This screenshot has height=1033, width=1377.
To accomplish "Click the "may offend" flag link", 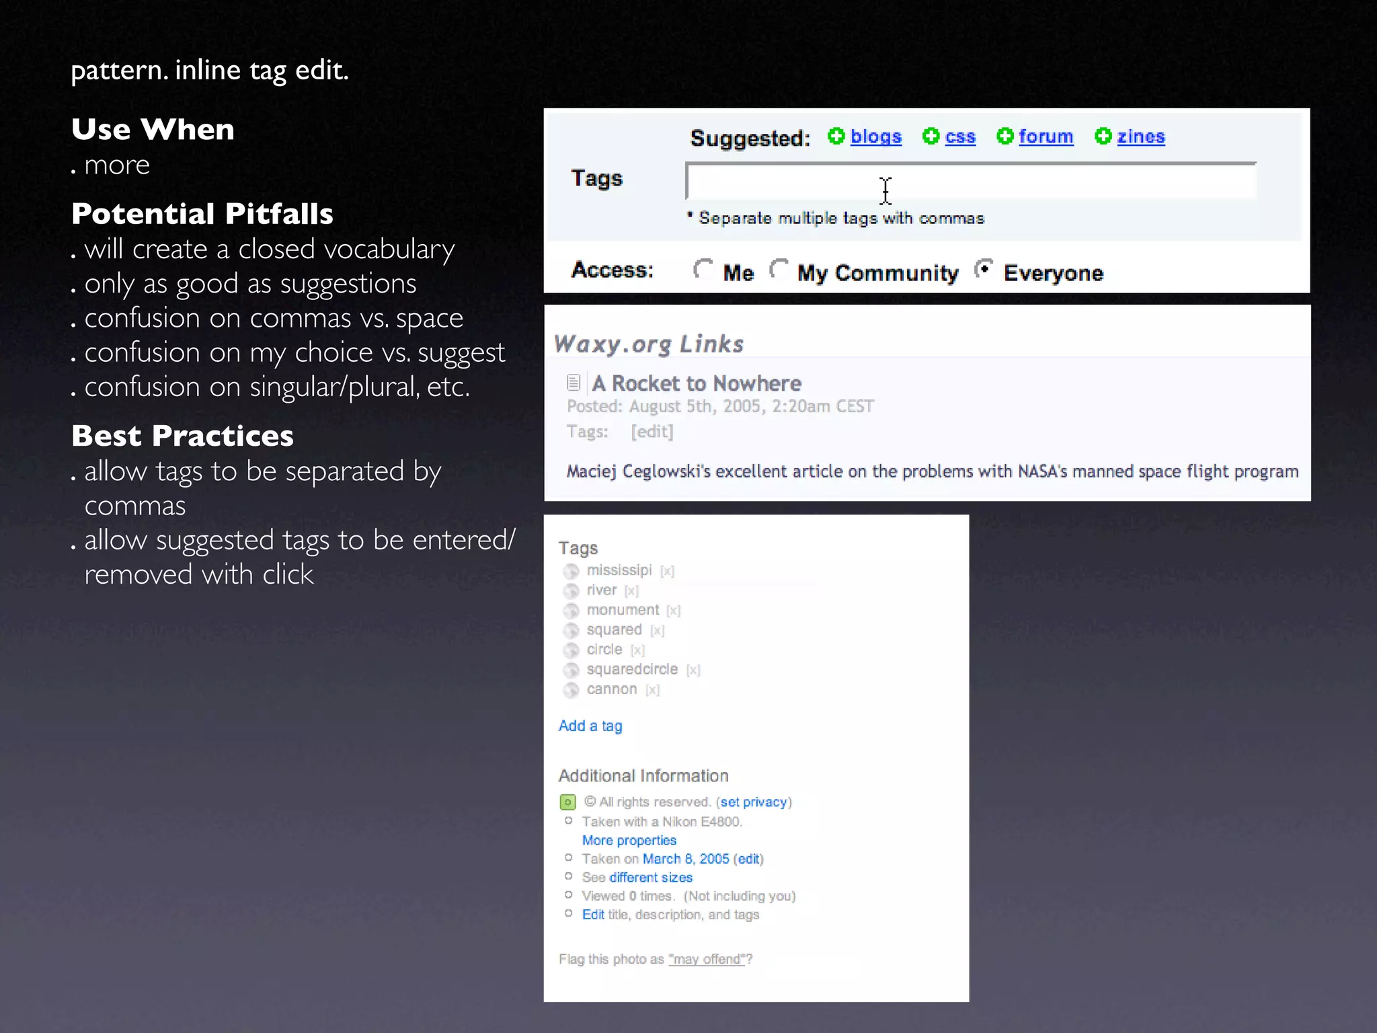I will click(707, 960).
